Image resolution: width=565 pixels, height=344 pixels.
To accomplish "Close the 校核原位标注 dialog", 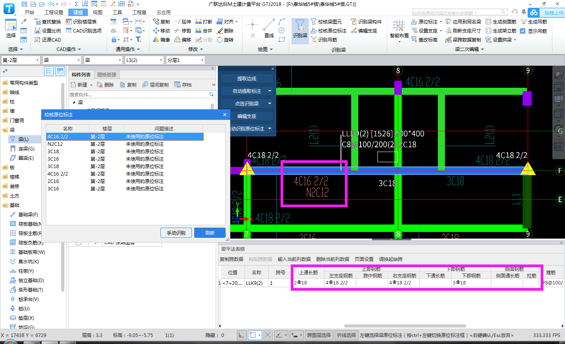I will tap(224, 114).
